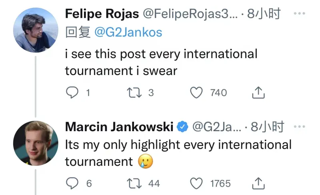Click the @FelipeRojas3 handle
320x195 pixels.
pos(190,14)
